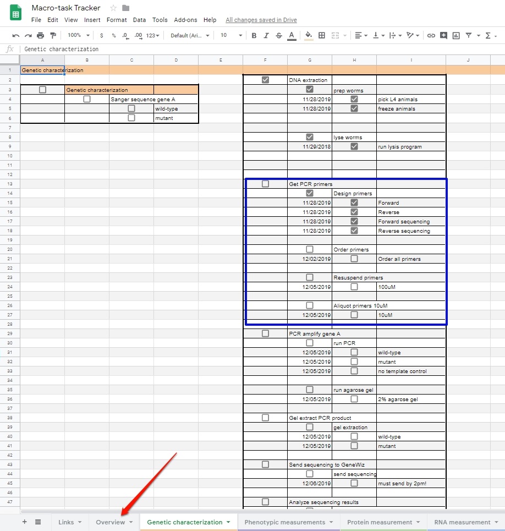Increase decimal places icon
This screenshot has height=531, width=505.
(x=139, y=36)
